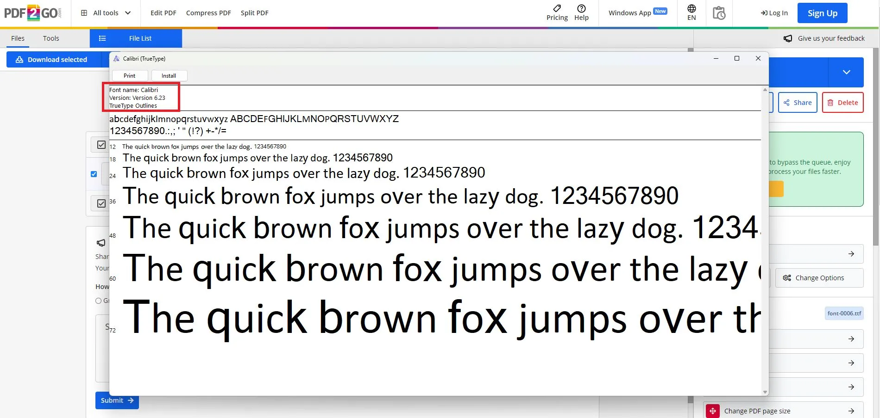Switch to the Tools tab

(50, 38)
